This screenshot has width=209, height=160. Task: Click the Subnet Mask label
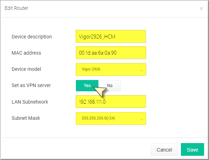point(26,118)
